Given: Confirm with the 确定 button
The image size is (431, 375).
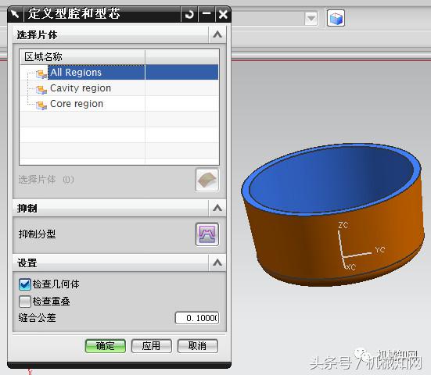Looking at the screenshot, I should click(106, 346).
